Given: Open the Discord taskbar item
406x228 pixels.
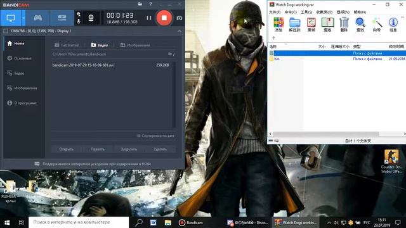Looking at the screenshot, I should 247,222.
